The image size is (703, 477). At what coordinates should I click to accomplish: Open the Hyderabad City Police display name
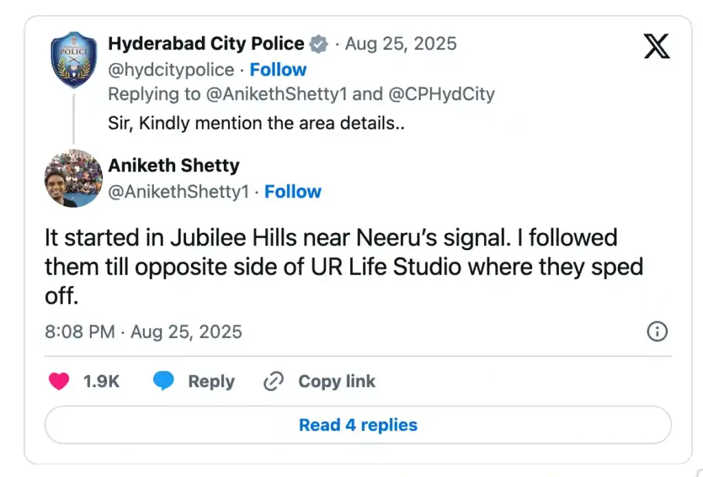pos(206,44)
